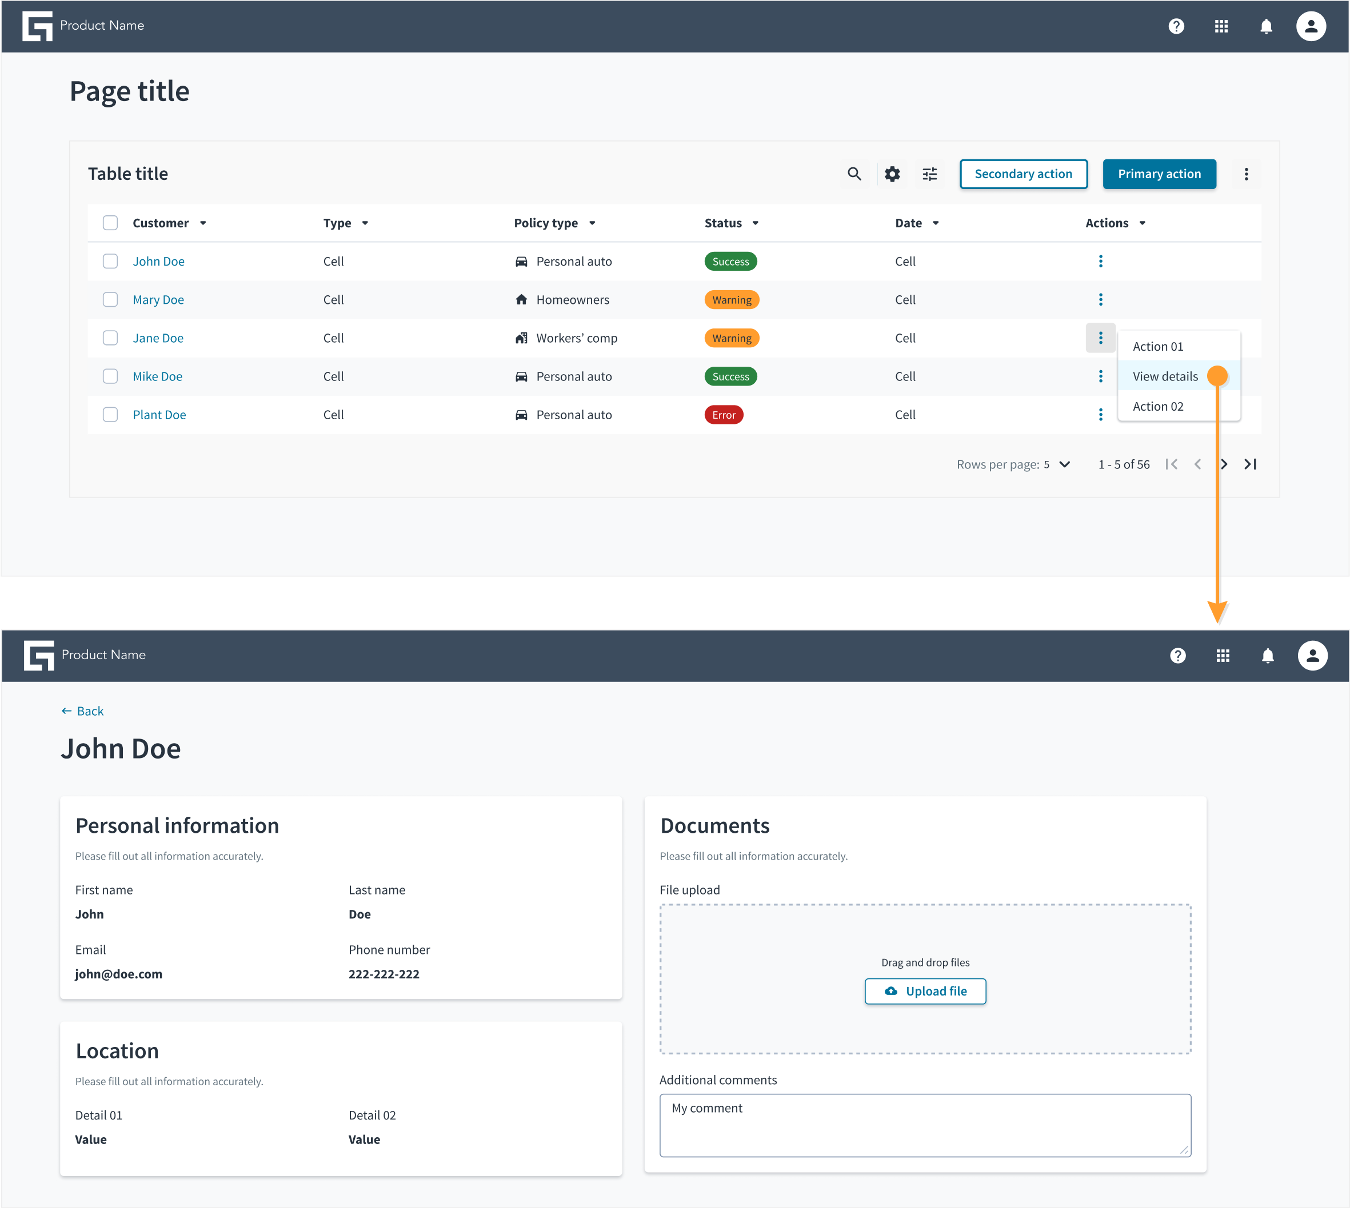Open row actions menu for Mary Doe
The width and height of the screenshot is (1350, 1208).
1100,299
